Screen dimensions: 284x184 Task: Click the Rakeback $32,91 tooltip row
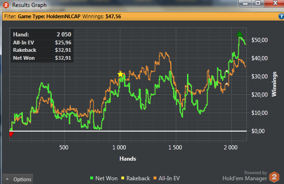(42, 50)
